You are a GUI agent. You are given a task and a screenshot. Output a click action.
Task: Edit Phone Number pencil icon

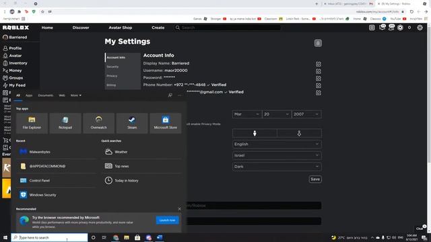(319, 85)
